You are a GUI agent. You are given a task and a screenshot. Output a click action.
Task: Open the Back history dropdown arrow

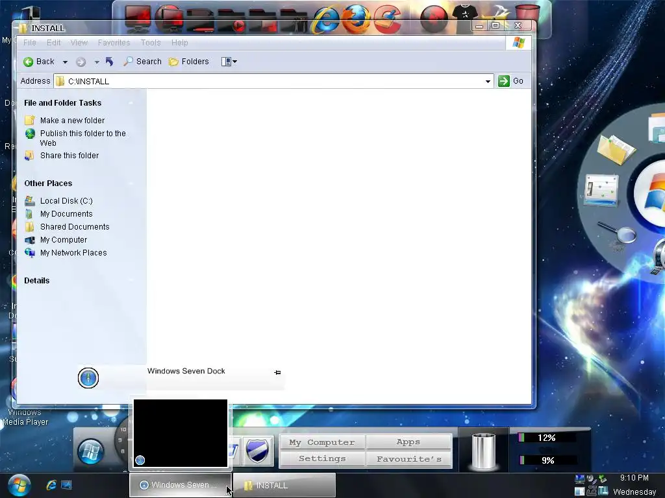(65, 62)
